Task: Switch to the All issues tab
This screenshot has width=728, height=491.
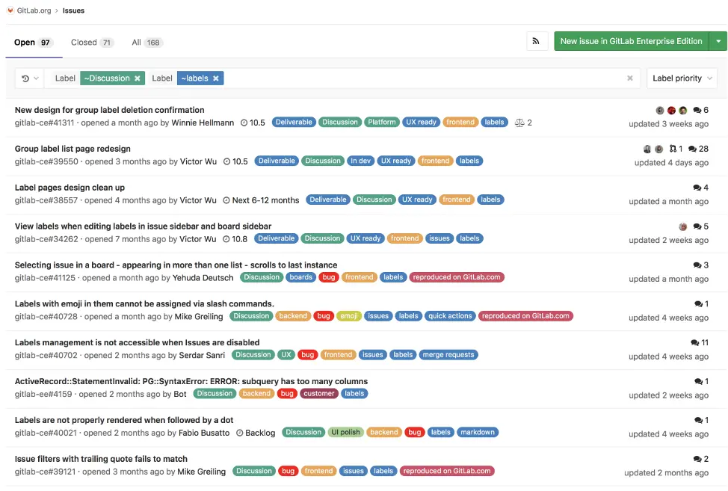Action: click(138, 42)
